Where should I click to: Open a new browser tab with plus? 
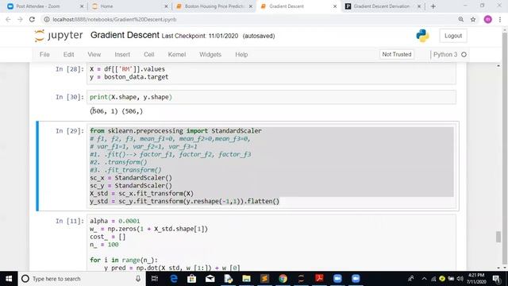[433, 6]
